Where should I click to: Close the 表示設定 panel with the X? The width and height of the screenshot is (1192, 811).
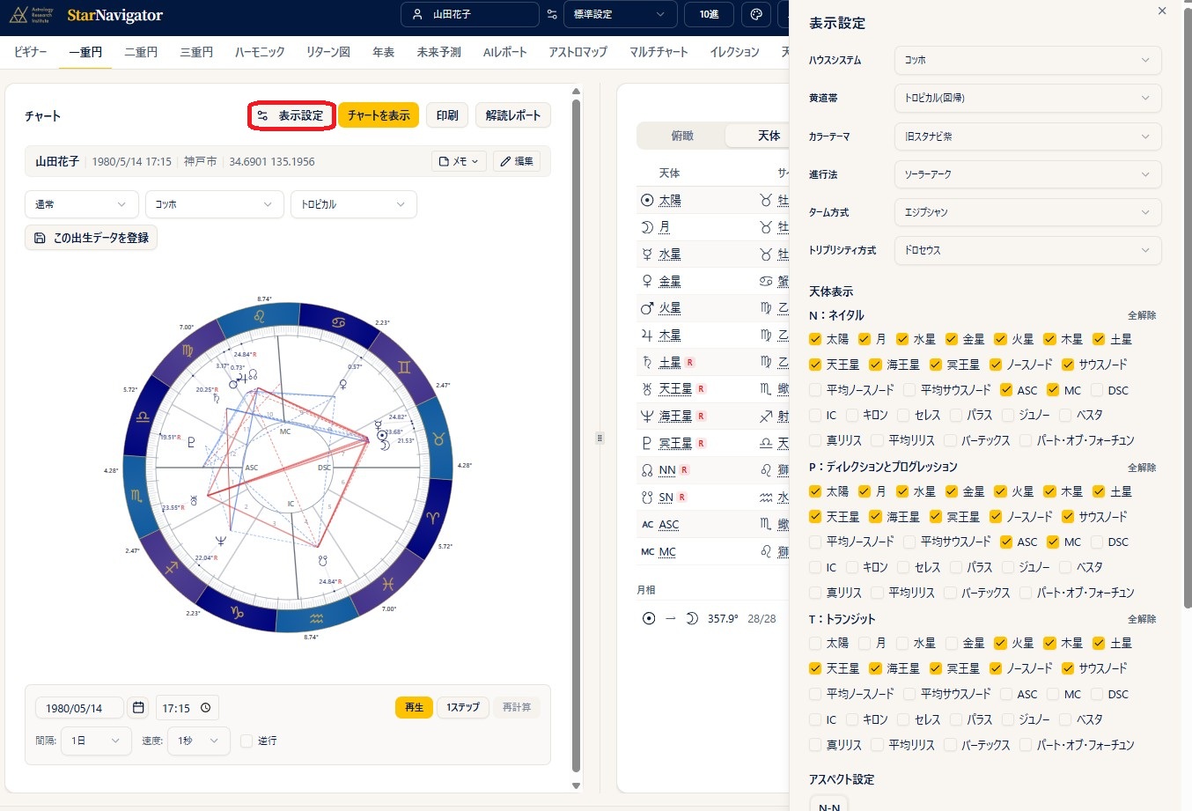point(1162,11)
